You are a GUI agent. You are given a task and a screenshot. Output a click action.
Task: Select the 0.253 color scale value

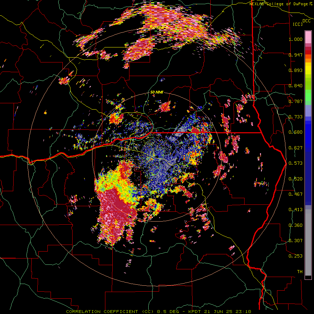tap(296, 256)
